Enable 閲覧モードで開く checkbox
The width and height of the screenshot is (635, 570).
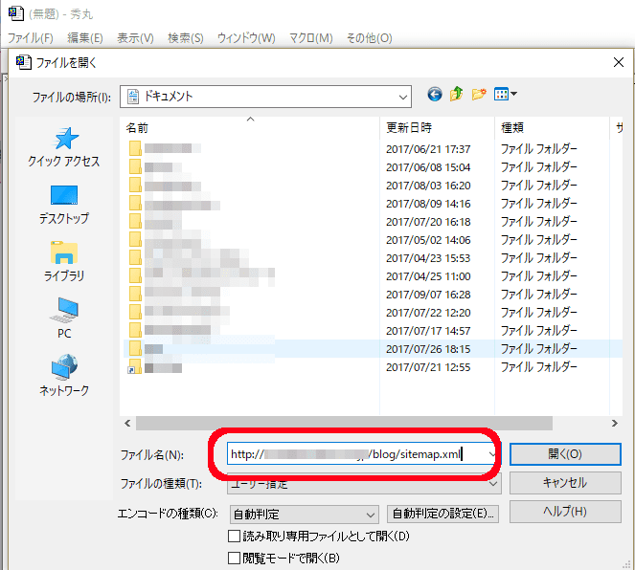coord(234,559)
